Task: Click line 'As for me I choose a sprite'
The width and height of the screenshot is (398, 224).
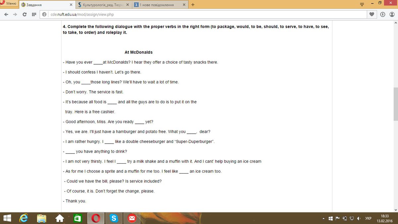Action: pos(142,172)
